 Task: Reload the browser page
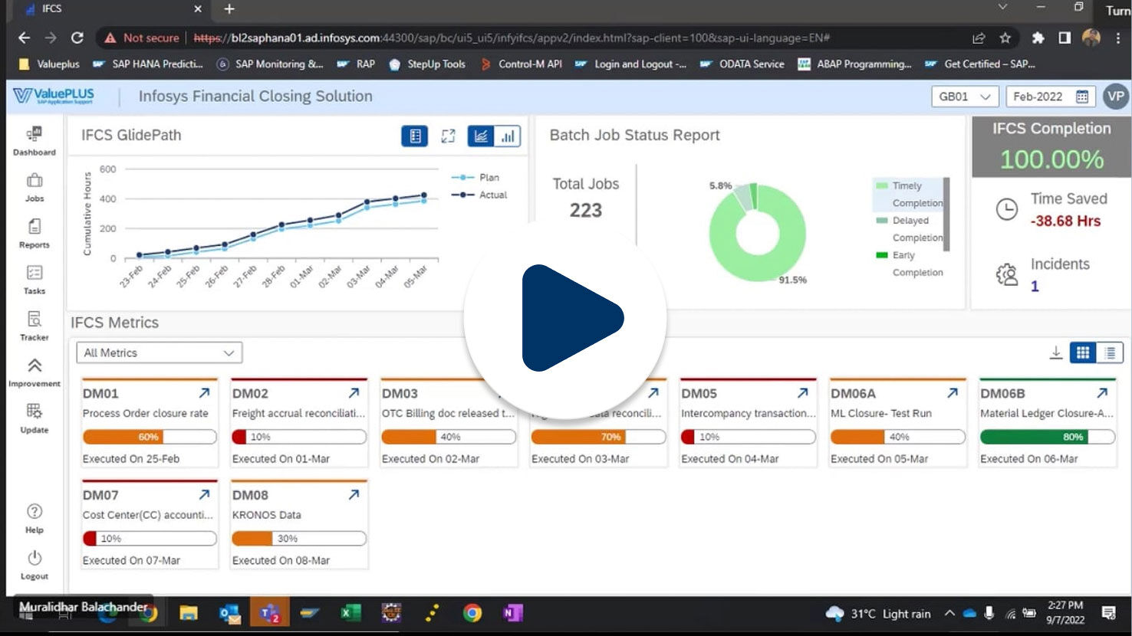point(77,38)
